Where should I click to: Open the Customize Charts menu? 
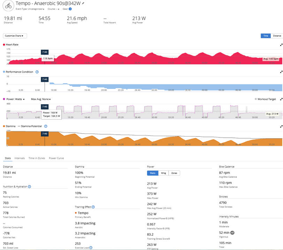(14, 35)
